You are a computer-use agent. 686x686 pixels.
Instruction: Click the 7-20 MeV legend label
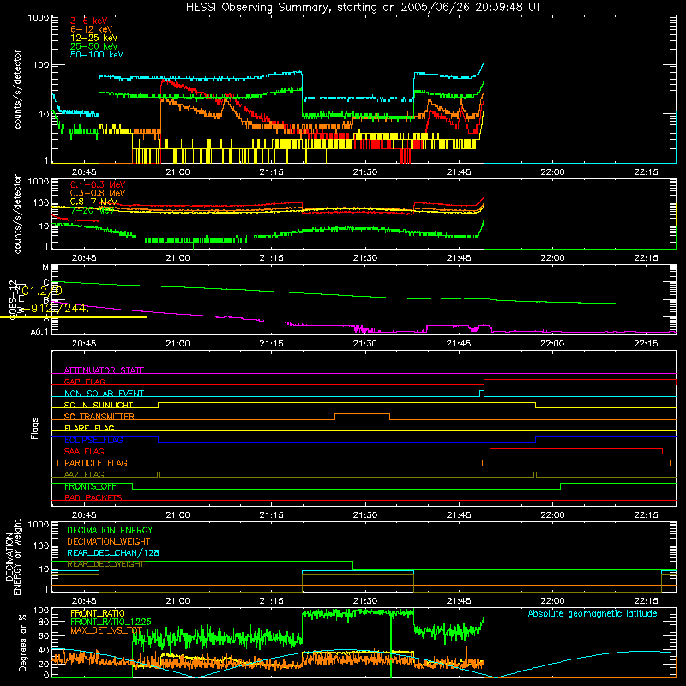(x=93, y=210)
